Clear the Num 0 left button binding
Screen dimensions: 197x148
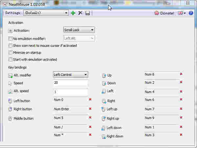click(90, 100)
